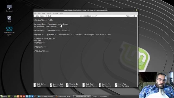Screen dimensions: 174x98
Task: Click the '</IfModule>' line
Action: [x=39, y=43]
